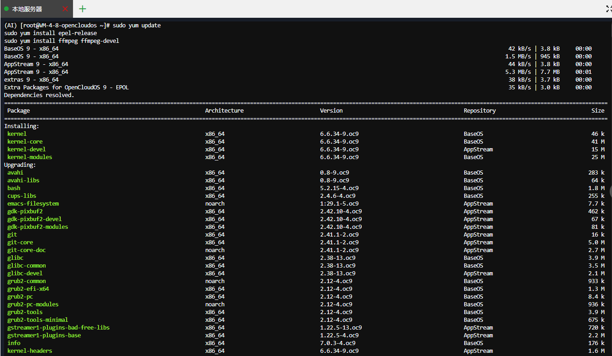612x356 pixels.
Task: Click the gstreamer1-plugins-bad-free-libs package name
Action: [58, 327]
